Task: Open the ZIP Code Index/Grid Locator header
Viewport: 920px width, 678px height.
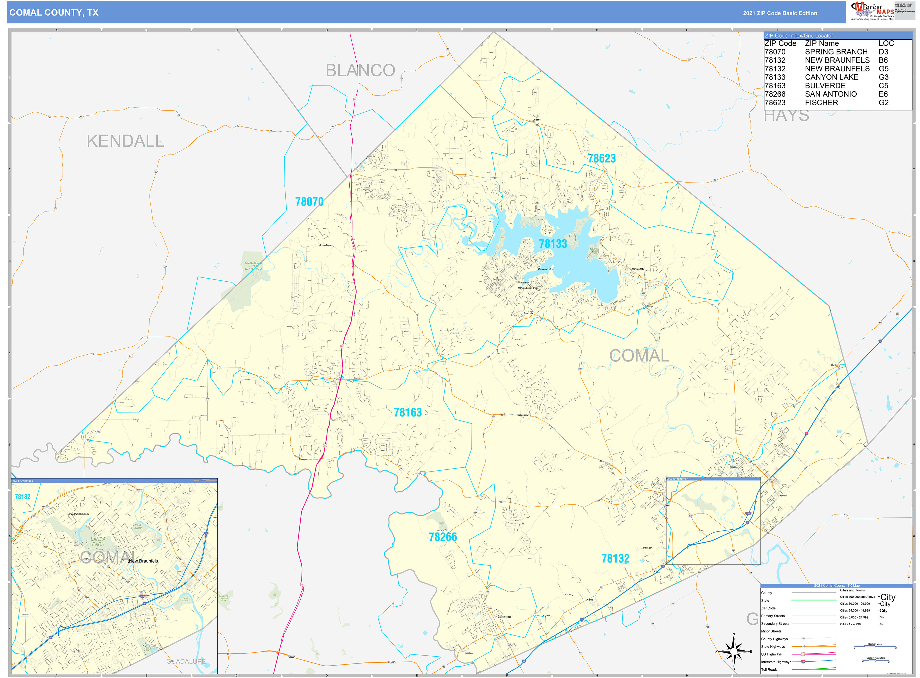Action: tap(799, 36)
